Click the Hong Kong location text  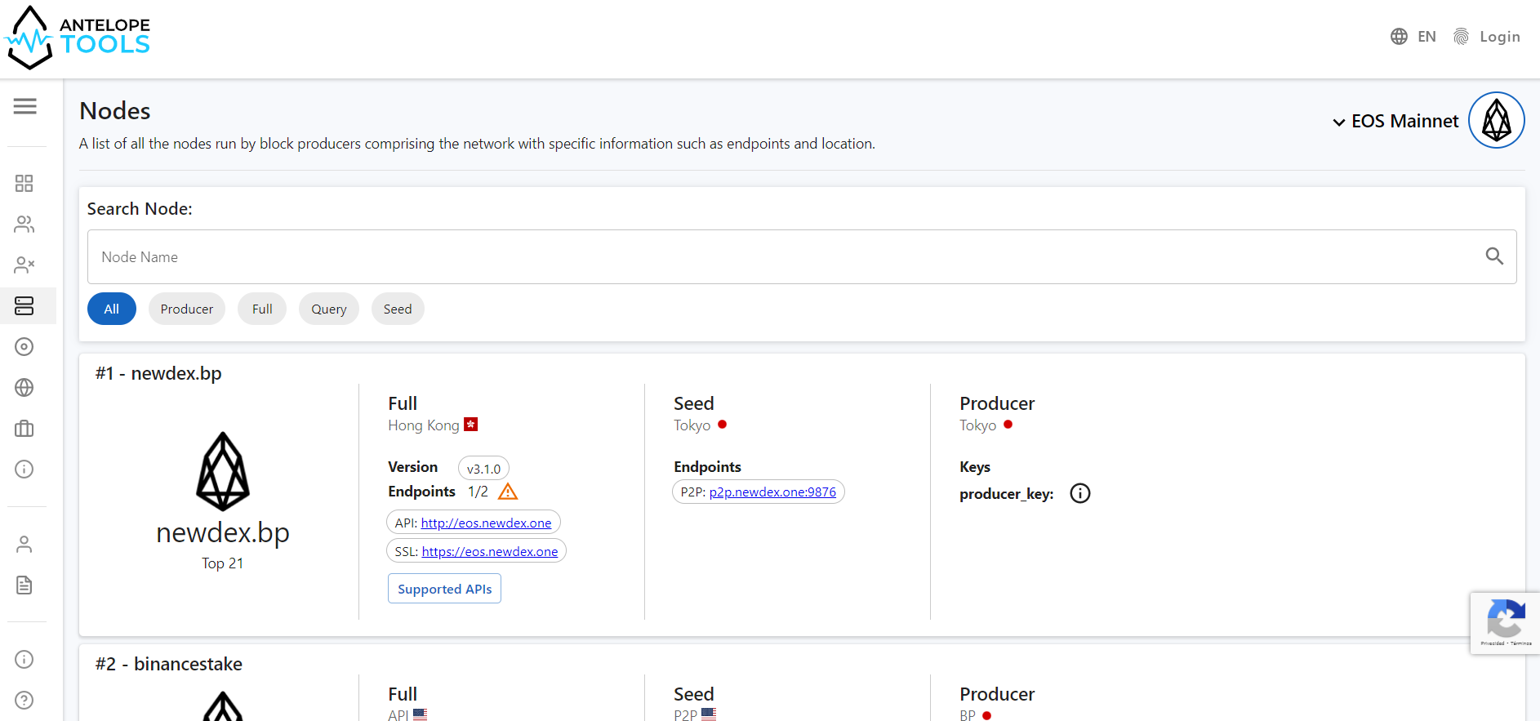click(x=424, y=425)
